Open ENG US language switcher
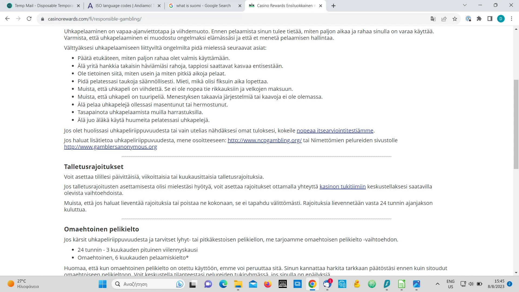 tap(450, 284)
